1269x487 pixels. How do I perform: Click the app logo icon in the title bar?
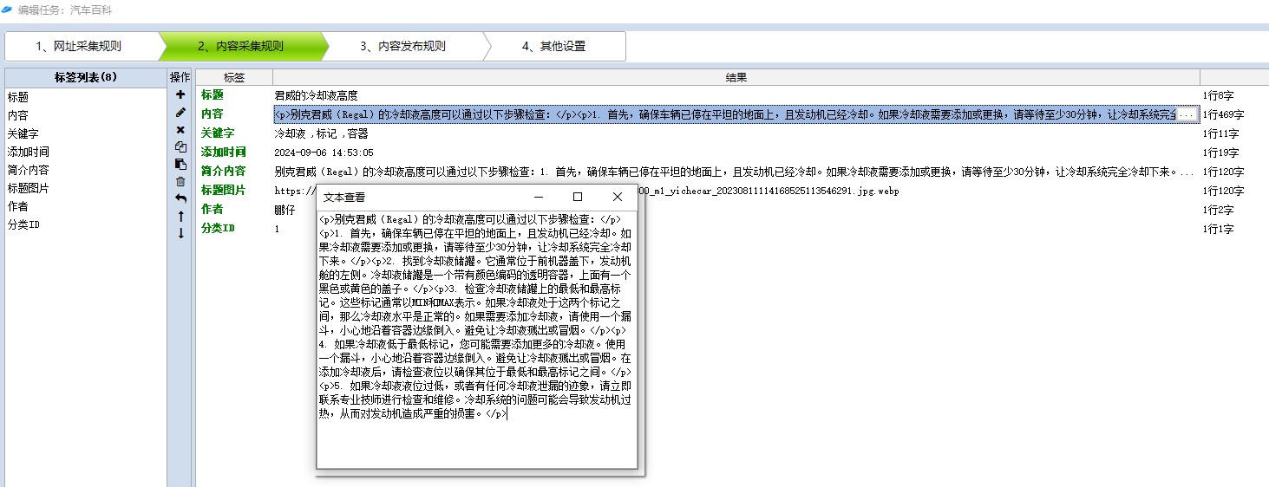click(x=8, y=10)
